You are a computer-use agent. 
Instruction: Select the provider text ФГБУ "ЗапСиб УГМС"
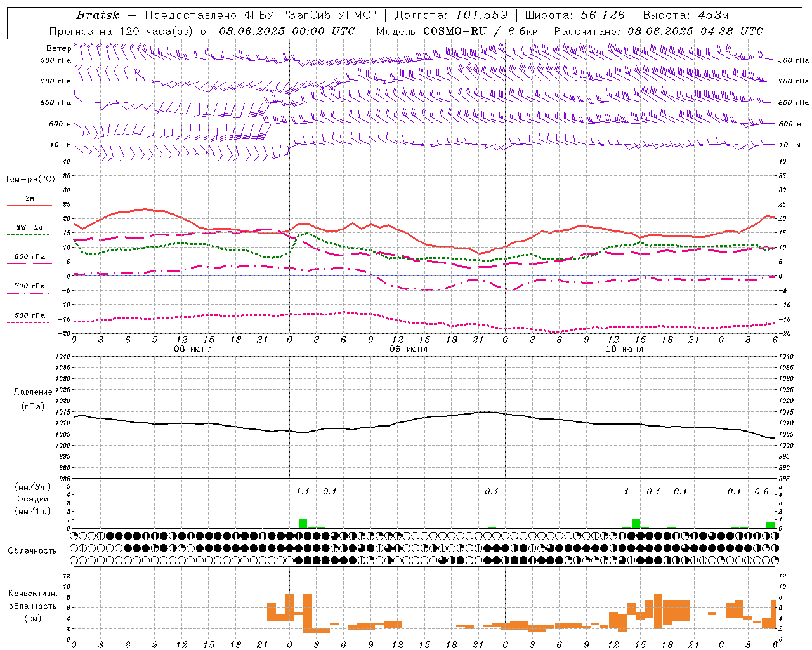[310, 15]
